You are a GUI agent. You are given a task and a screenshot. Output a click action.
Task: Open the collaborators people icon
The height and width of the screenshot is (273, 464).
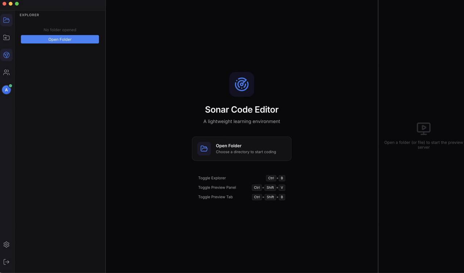tap(7, 73)
